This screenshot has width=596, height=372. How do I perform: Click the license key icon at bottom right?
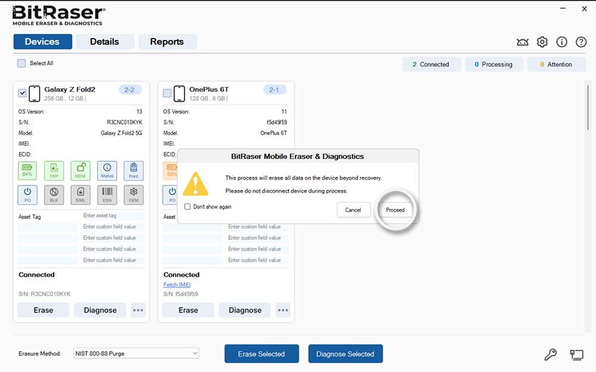point(550,355)
